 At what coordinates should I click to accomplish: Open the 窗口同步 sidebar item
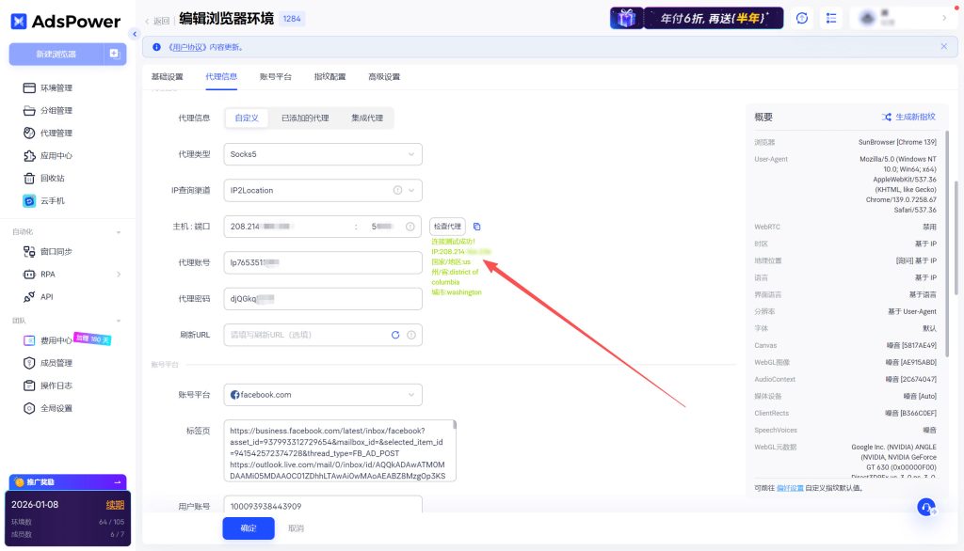[x=56, y=251]
